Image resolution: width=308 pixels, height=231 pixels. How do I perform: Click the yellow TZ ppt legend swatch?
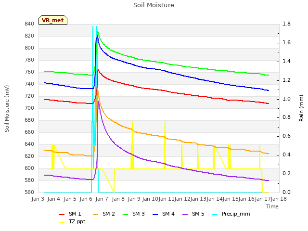(62, 222)
